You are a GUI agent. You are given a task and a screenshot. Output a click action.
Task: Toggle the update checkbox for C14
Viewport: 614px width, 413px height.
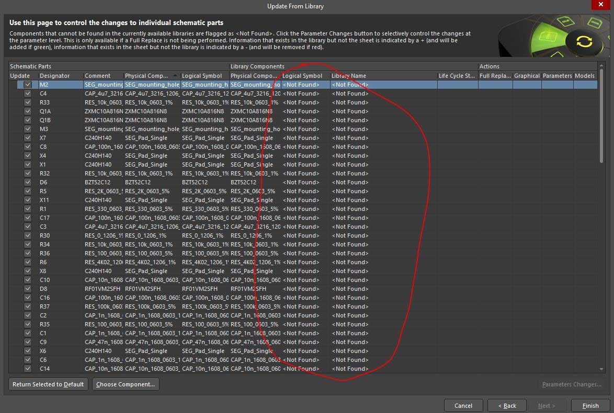[28, 369]
